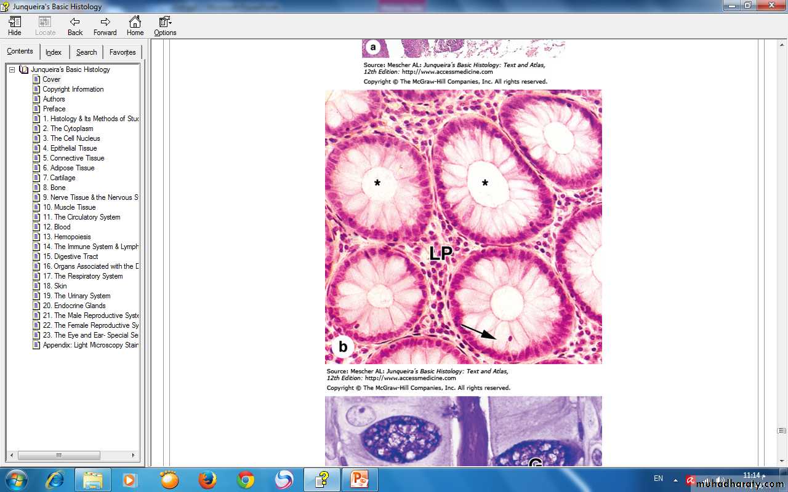Click the EN language indicator
This screenshot has width=788, height=492.
coord(658,478)
